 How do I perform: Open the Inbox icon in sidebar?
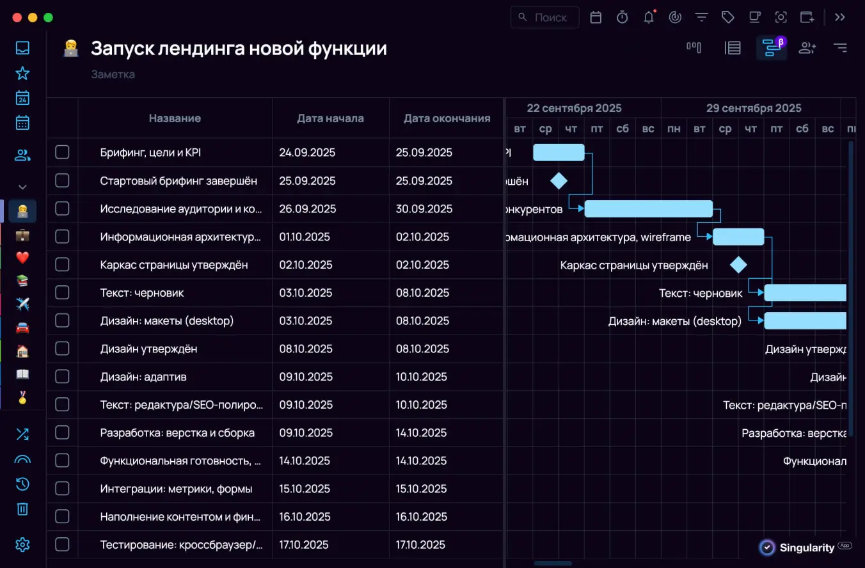22,48
